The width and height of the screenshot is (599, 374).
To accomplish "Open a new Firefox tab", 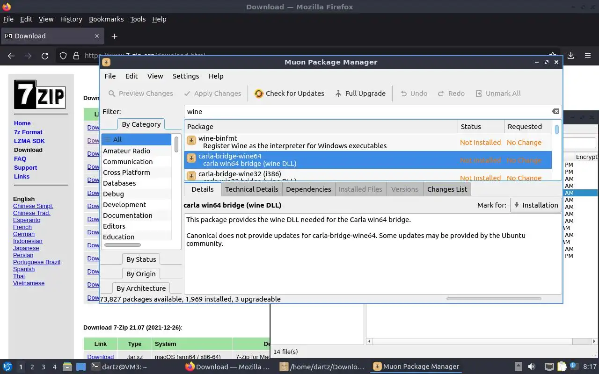I will [x=114, y=36].
